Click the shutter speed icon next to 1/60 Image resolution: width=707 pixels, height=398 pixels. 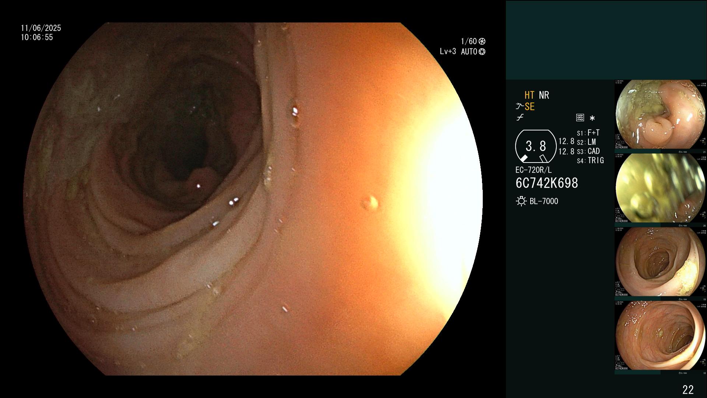482,41
